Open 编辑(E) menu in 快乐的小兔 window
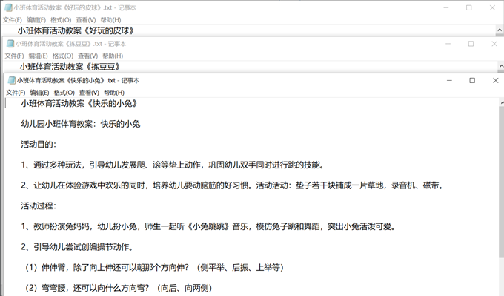The image size is (504, 296). (39, 93)
